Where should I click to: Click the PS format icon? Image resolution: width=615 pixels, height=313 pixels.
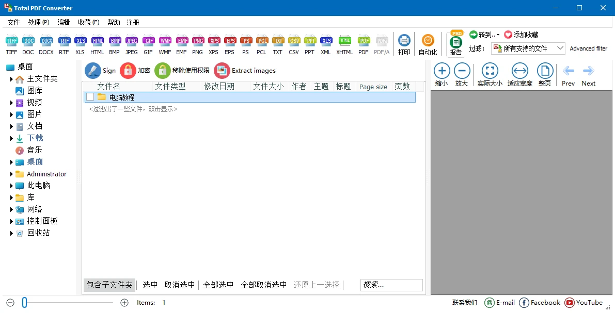click(x=245, y=44)
